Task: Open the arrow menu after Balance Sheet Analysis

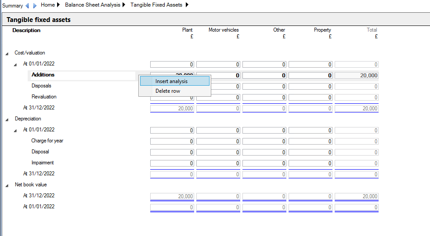Action: [124, 5]
